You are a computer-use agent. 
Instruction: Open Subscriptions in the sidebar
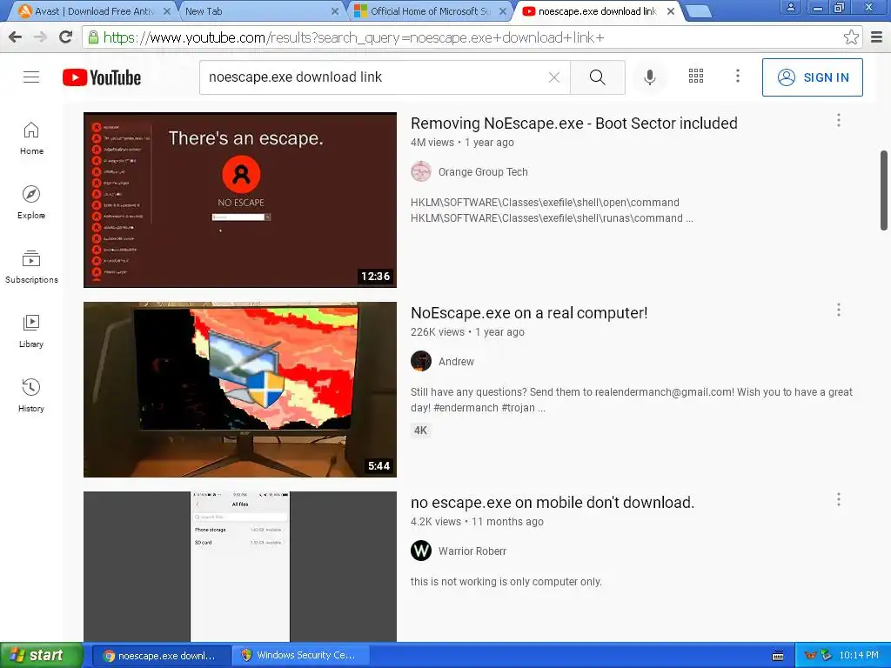click(x=31, y=267)
